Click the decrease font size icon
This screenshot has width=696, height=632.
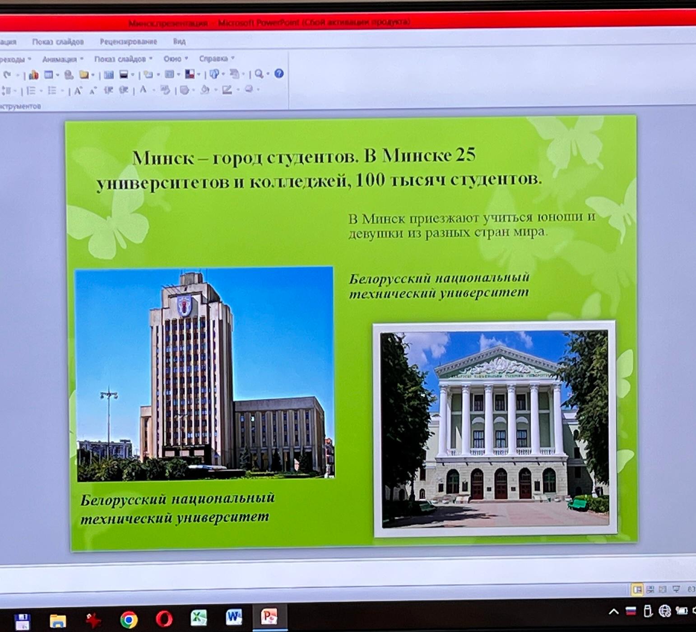(93, 91)
